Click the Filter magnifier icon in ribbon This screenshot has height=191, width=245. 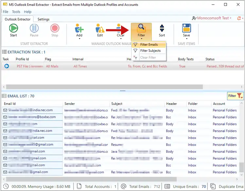(x=141, y=28)
